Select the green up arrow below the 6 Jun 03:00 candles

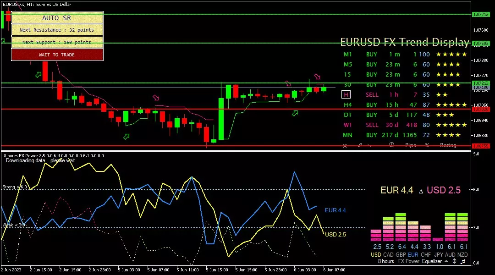pyautogui.click(x=295, y=113)
